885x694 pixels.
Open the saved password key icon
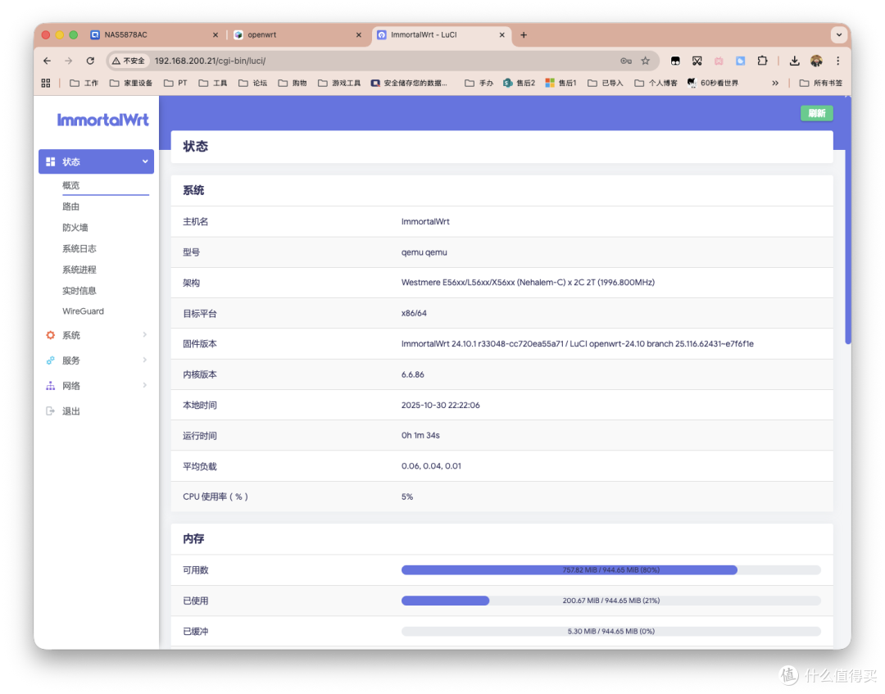point(625,61)
